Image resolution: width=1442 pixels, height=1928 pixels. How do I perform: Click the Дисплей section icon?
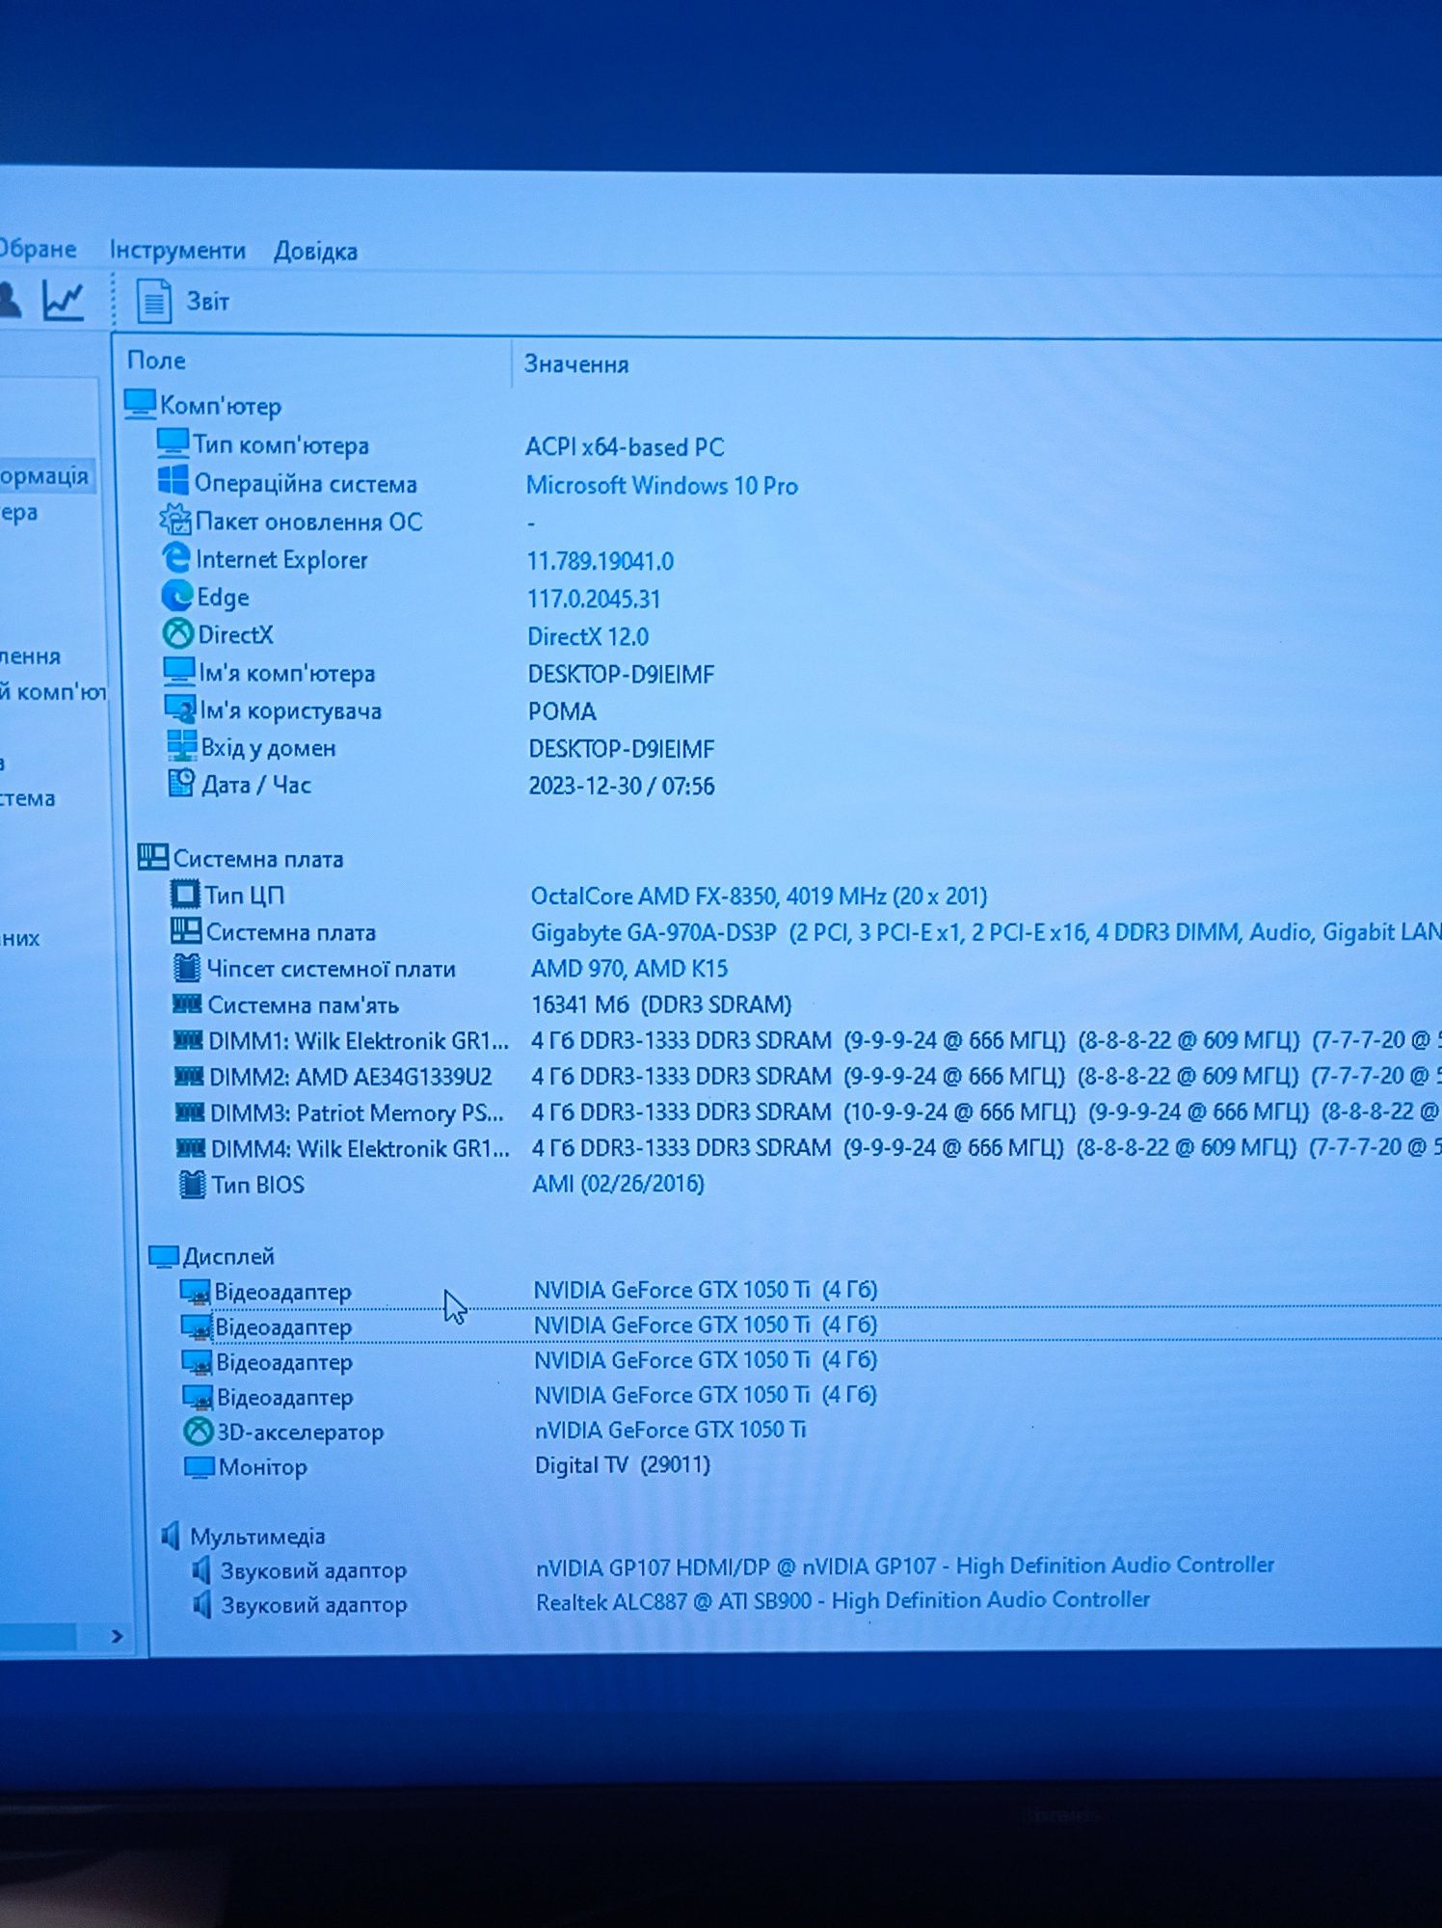pyautogui.click(x=164, y=1256)
